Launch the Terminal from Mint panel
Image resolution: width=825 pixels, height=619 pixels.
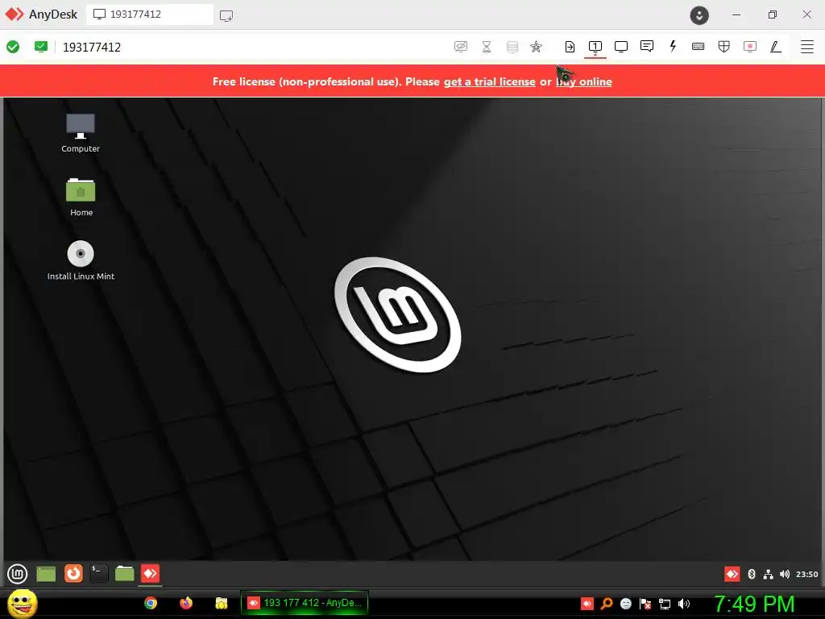pyautogui.click(x=98, y=573)
